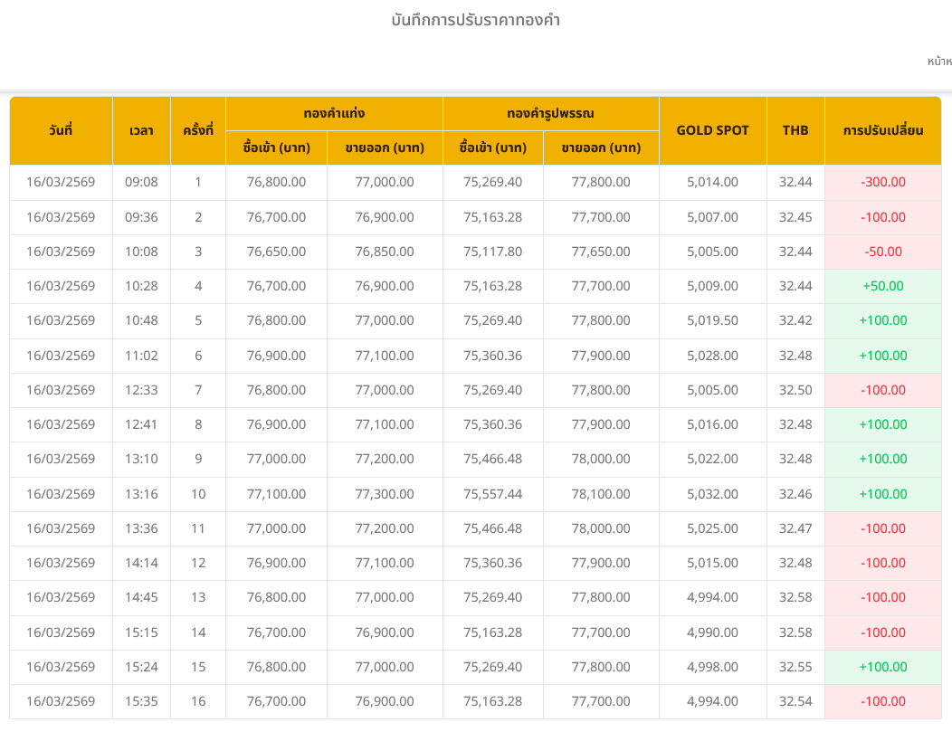Select the 15:35 time cell
Image resolution: width=952 pixels, height=732 pixels.
point(141,701)
